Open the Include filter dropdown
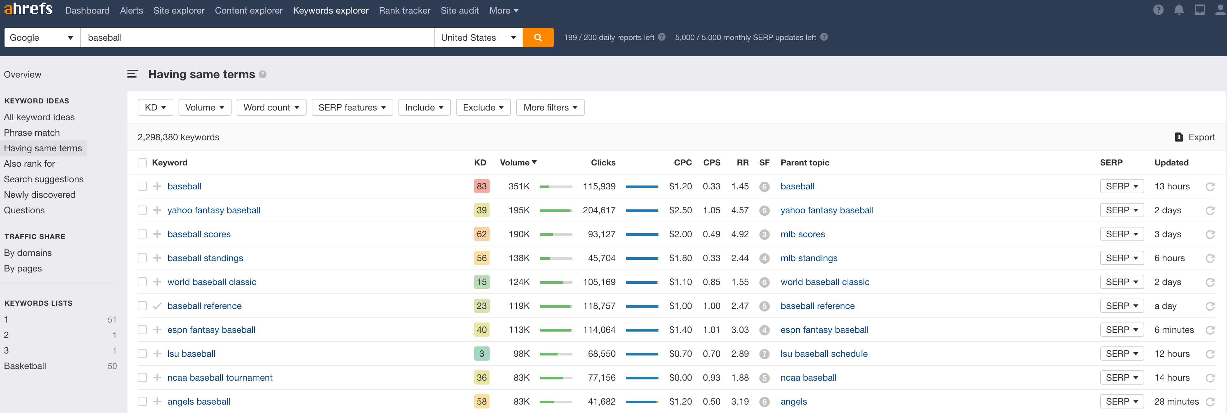 424,108
